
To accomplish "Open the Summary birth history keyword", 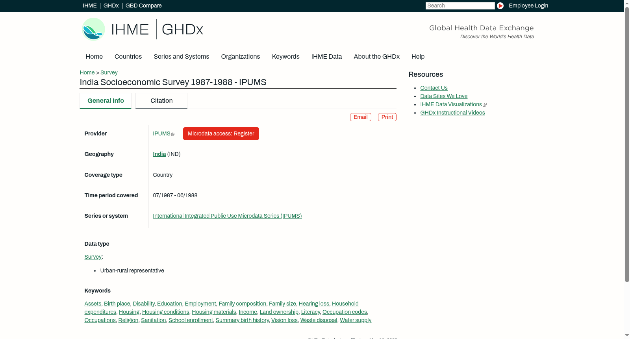I will click(x=242, y=320).
